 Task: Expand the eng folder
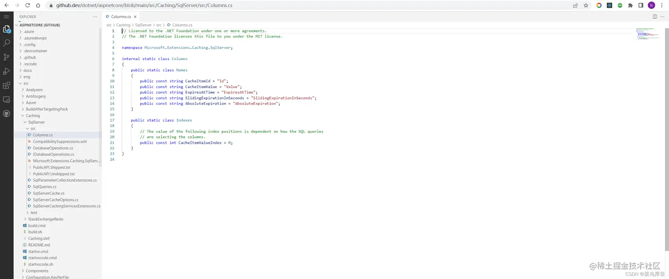[x=58, y=77]
